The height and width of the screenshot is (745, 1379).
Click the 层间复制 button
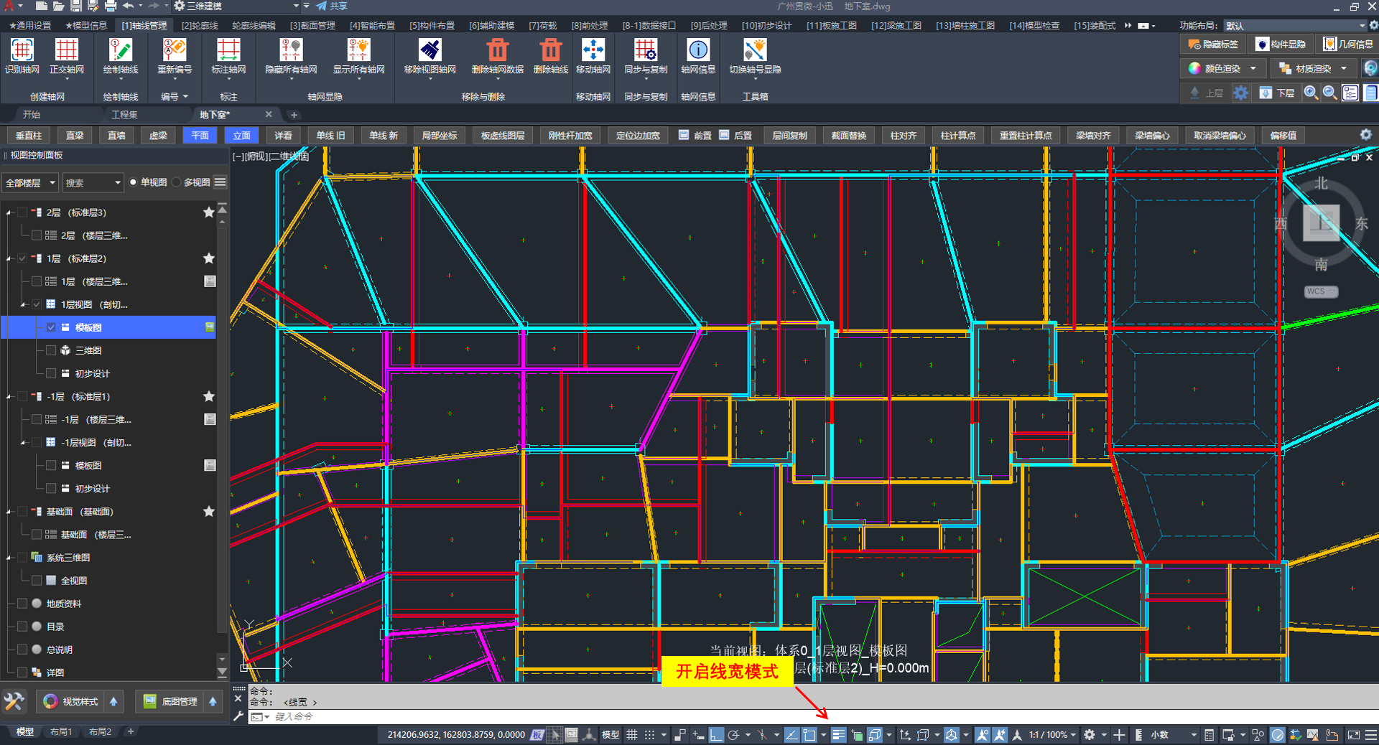pos(789,136)
